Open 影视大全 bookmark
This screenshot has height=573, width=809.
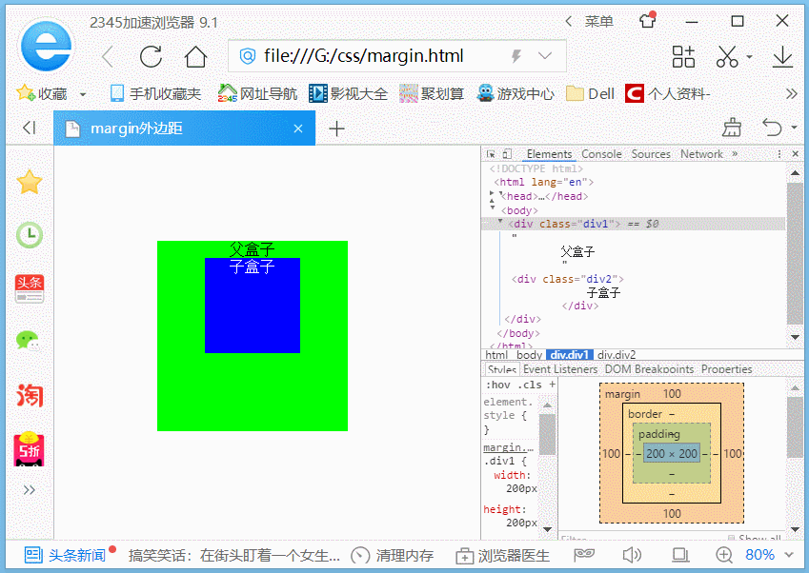pyautogui.click(x=348, y=94)
